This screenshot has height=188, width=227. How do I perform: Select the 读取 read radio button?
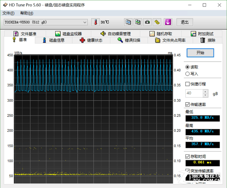(x=187, y=67)
